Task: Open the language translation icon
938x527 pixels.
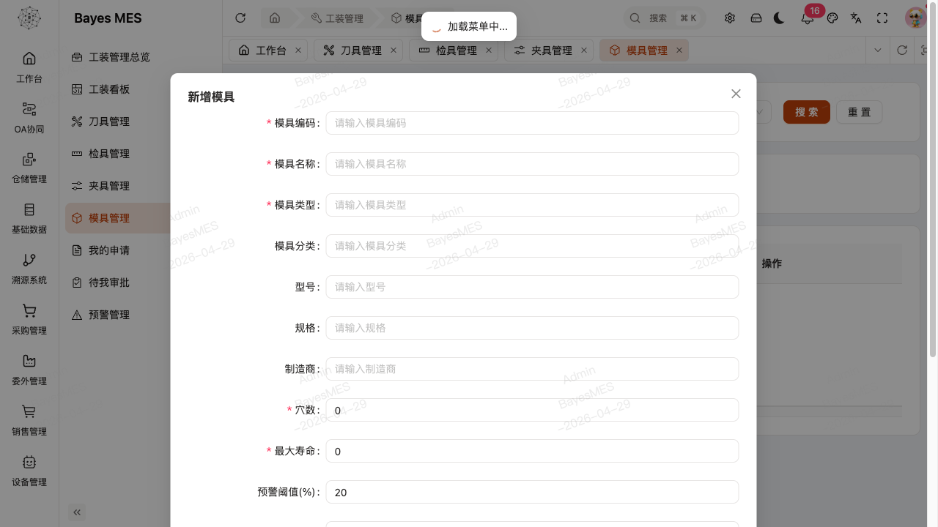Action: (x=856, y=18)
